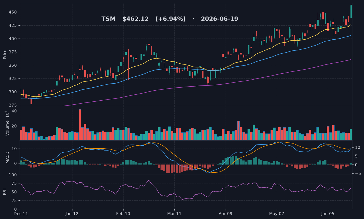This screenshot has width=364, height=219.
Task: Click the 40 volume axis tick
Action: (15, 111)
